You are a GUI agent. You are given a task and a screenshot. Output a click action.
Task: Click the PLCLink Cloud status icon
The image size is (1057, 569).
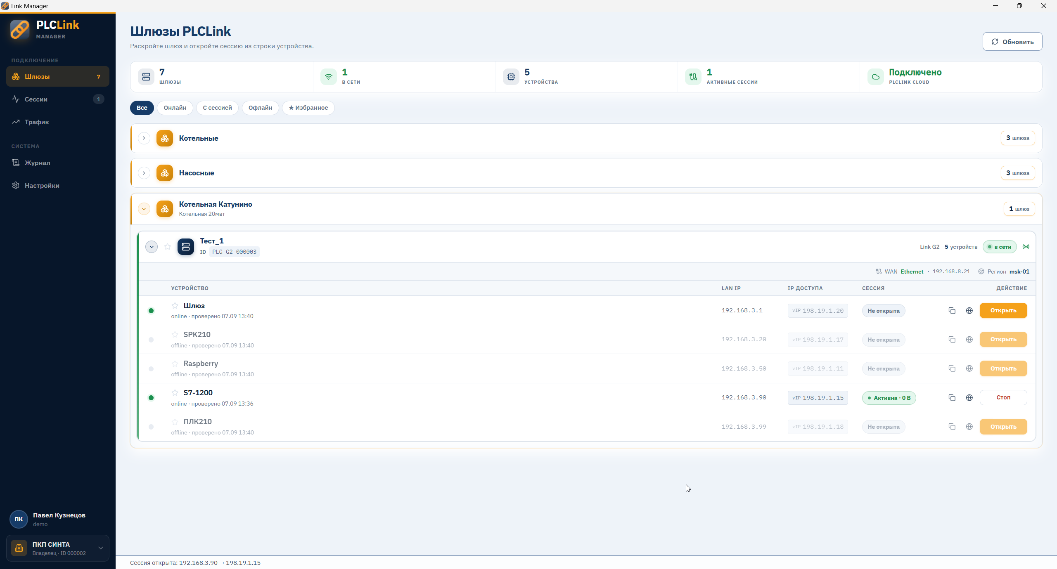[875, 77]
